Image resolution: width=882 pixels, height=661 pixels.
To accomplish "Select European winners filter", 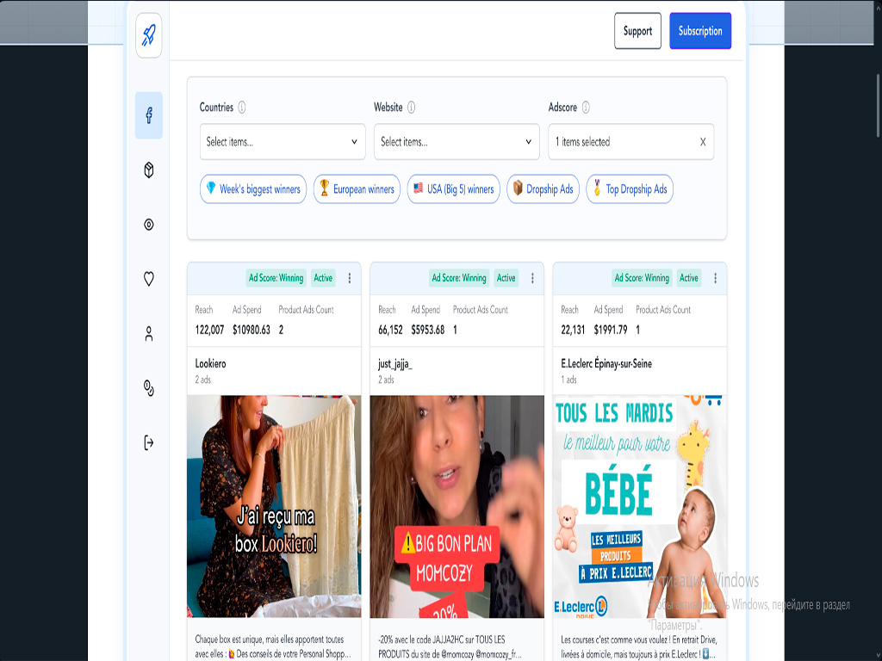I will point(357,188).
